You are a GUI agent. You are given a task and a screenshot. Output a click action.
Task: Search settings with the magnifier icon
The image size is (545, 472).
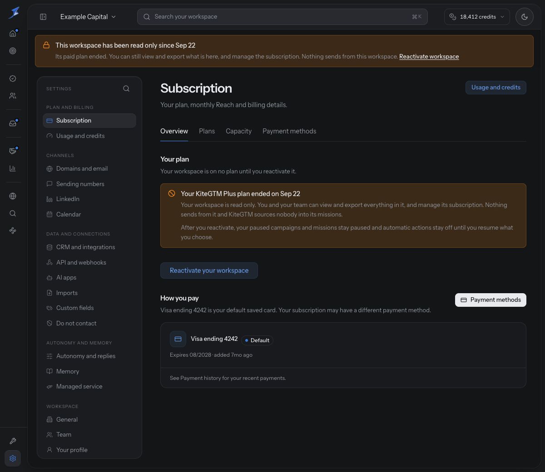[126, 88]
